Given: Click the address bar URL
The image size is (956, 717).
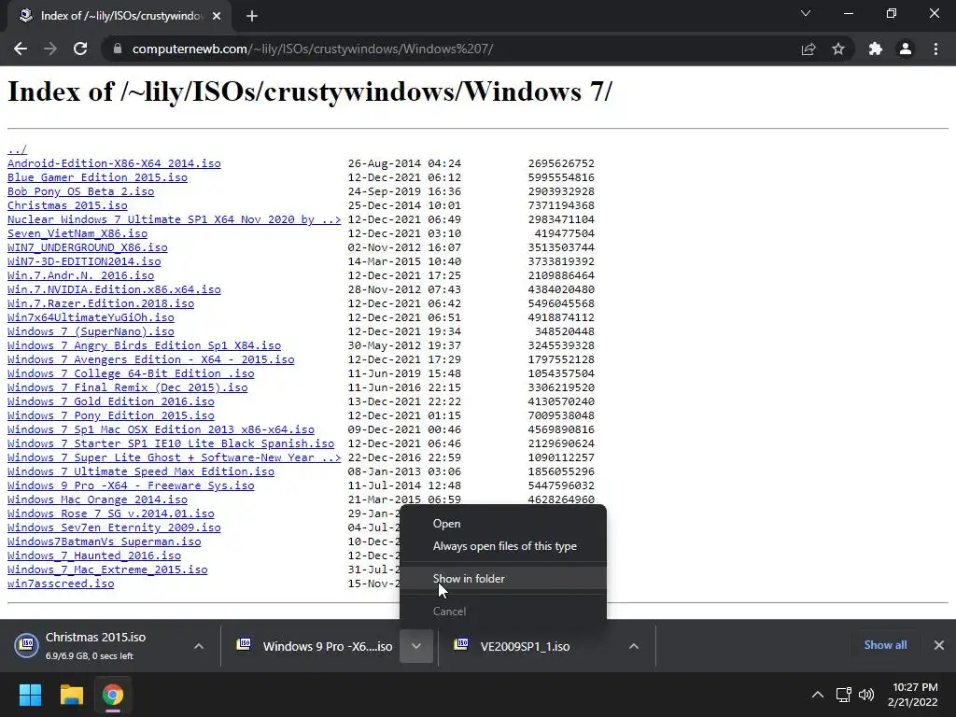Looking at the screenshot, I should [312, 49].
